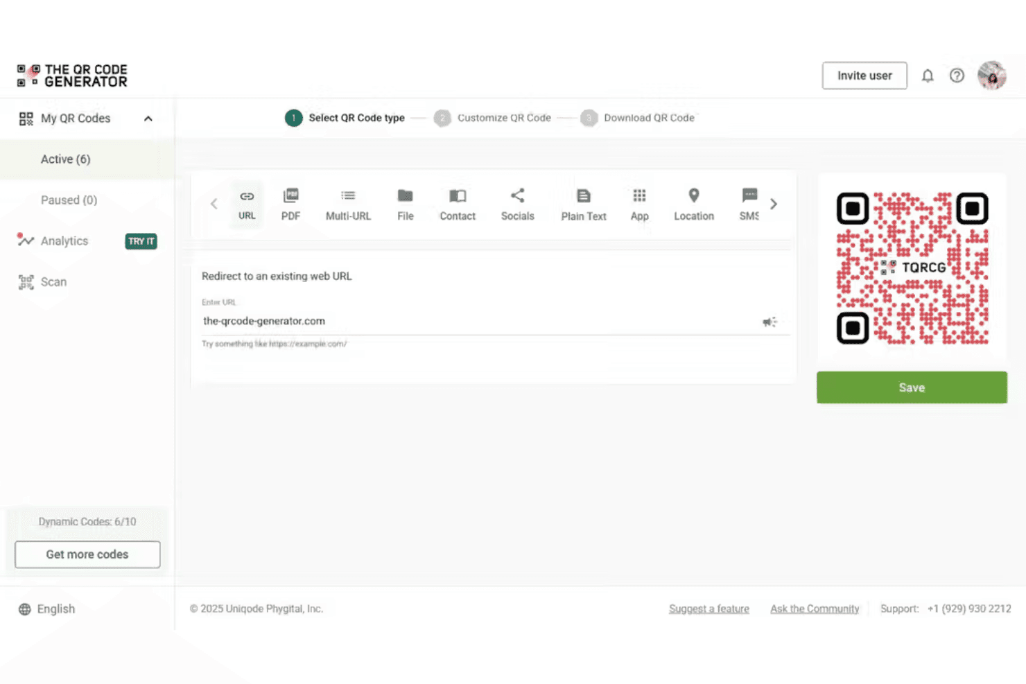Open Active (6) QR codes list
The image size is (1026, 684).
(87, 159)
